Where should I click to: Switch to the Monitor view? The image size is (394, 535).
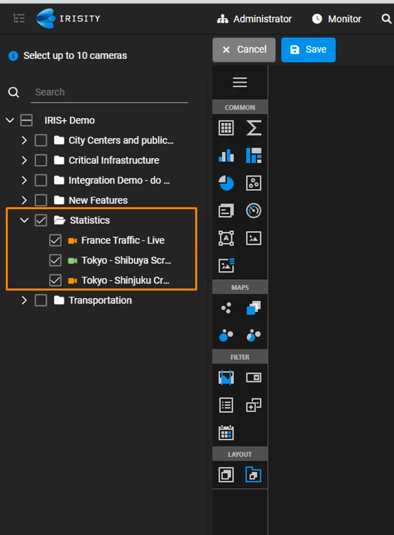click(x=336, y=19)
